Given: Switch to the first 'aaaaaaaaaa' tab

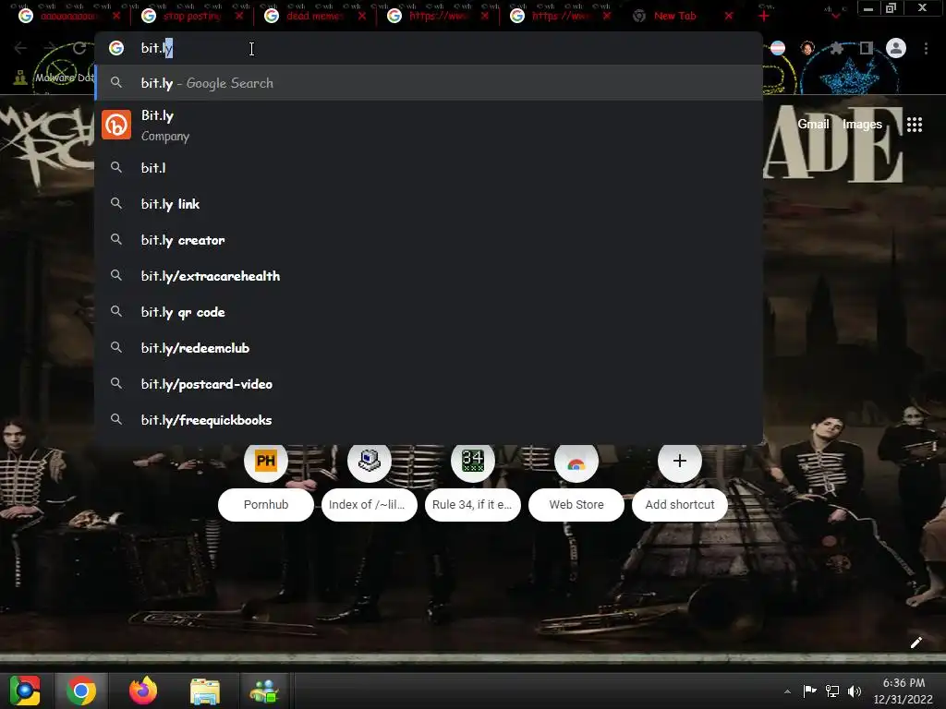Looking at the screenshot, I should point(69,17).
